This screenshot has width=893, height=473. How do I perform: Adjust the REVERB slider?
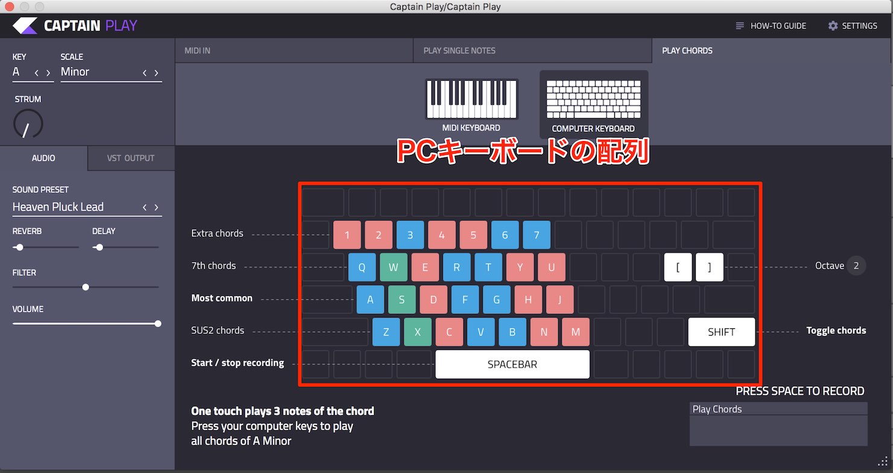pyautogui.click(x=46, y=247)
